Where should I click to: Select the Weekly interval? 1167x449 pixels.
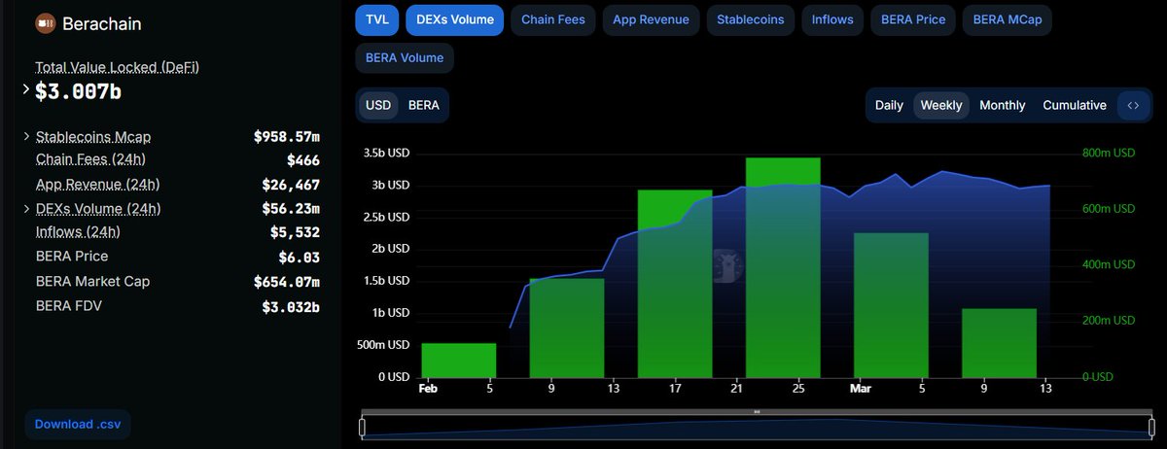941,105
